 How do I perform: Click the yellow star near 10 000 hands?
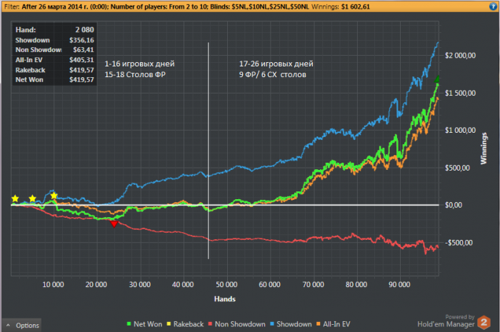click(x=54, y=196)
